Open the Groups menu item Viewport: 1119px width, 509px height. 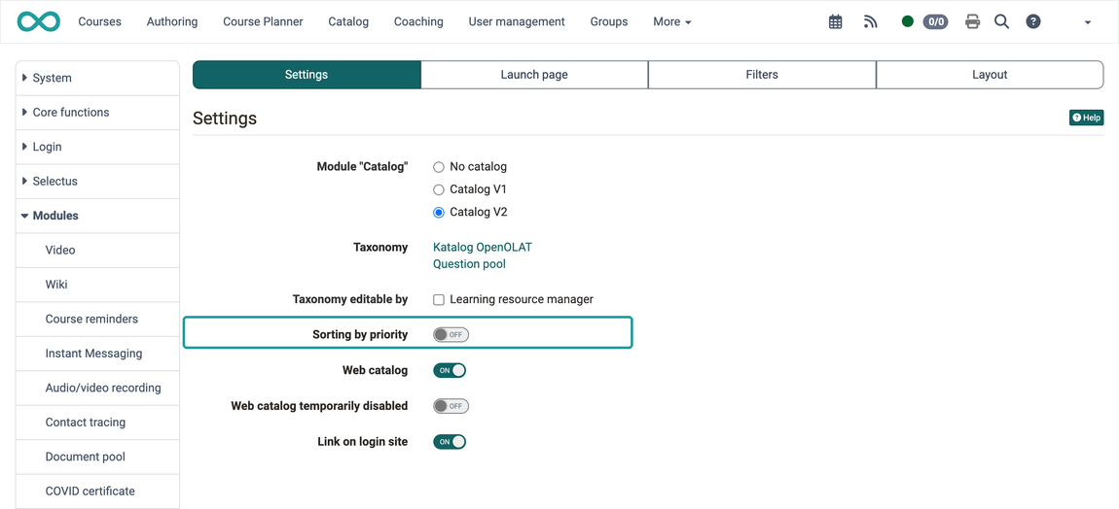click(x=609, y=22)
